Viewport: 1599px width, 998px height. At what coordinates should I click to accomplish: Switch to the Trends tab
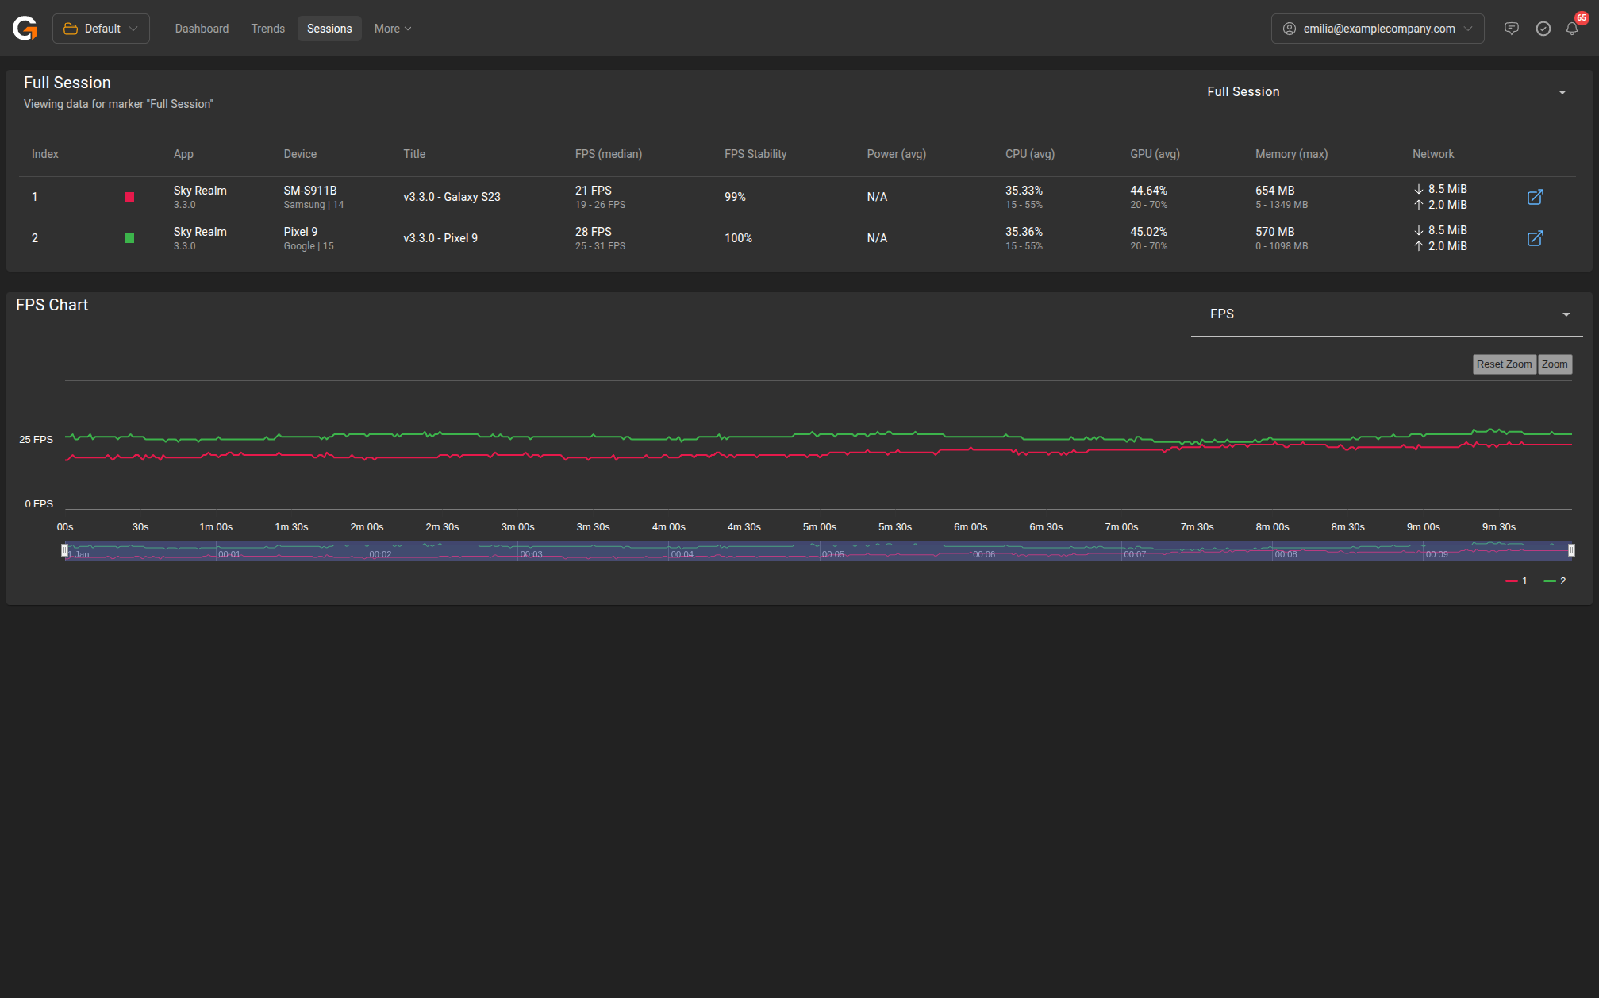click(x=267, y=29)
